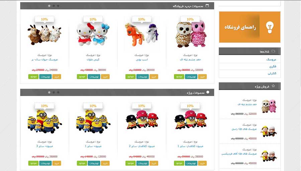Click the green موجود button under the goat dolls
This screenshot has height=171, width=301.
[33, 77]
